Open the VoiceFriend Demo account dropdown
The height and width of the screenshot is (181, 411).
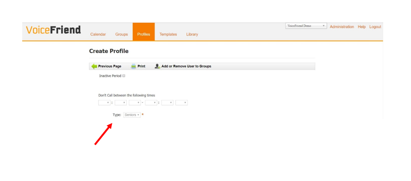306,26
